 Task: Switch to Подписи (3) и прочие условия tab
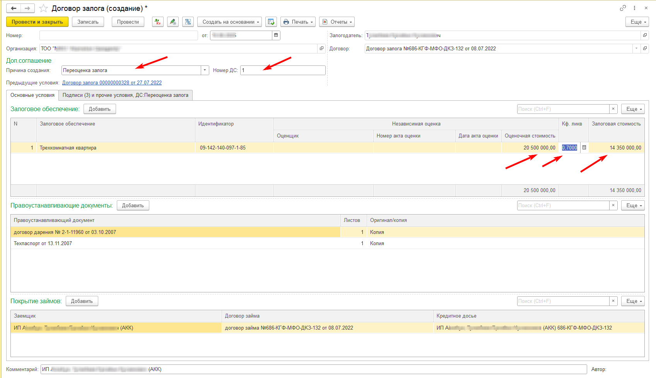pos(125,95)
